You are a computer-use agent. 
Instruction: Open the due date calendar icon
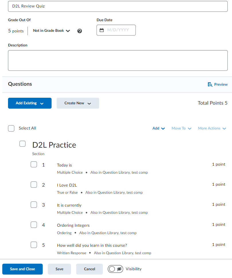pos(102,30)
